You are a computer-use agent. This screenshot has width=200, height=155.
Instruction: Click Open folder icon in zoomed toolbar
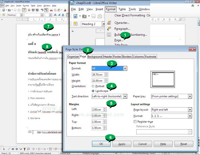coord(84,16)
